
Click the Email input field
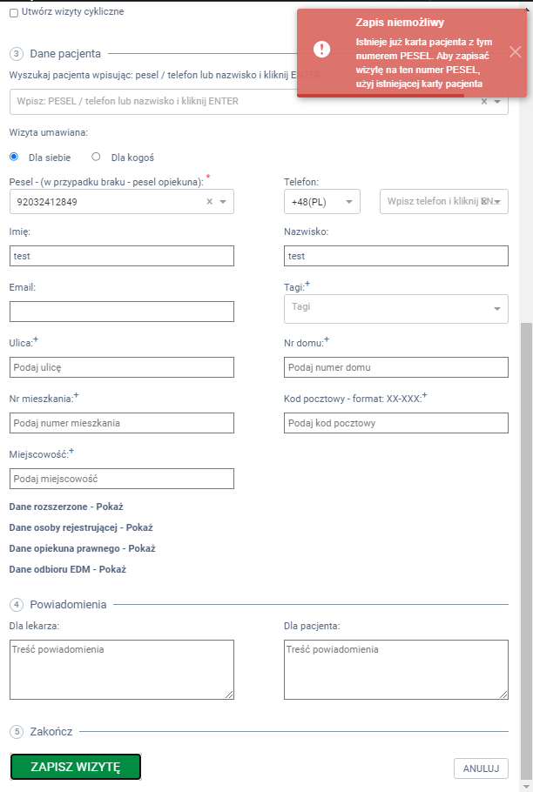click(122, 312)
